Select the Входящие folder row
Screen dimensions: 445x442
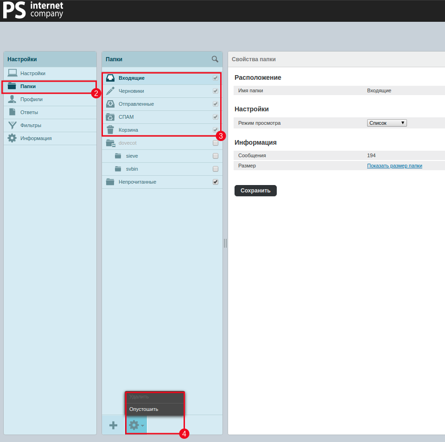pos(162,78)
